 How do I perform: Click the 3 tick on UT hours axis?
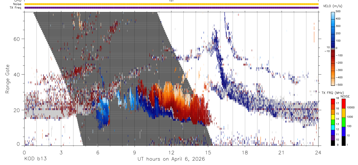[61, 152]
